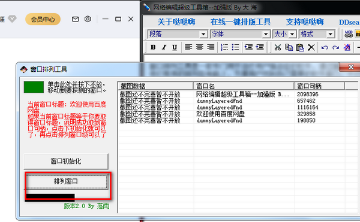Sort by the 窗口句柄 column header
Viewport: 360px width, 222px height.
[x=319, y=86]
